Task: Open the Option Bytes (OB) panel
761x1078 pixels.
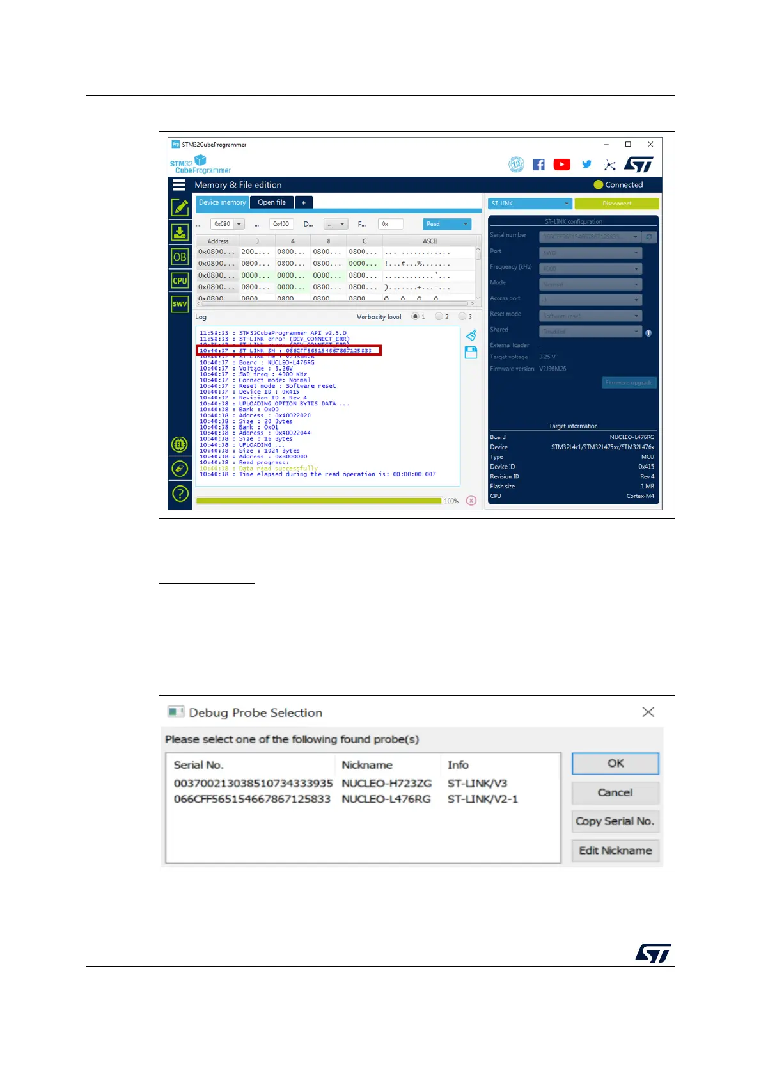Action: pos(180,257)
